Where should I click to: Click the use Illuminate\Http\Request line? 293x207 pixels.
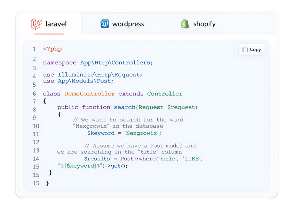[93, 74]
